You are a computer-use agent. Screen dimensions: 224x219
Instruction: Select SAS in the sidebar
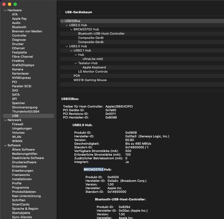click(x=15, y=90)
